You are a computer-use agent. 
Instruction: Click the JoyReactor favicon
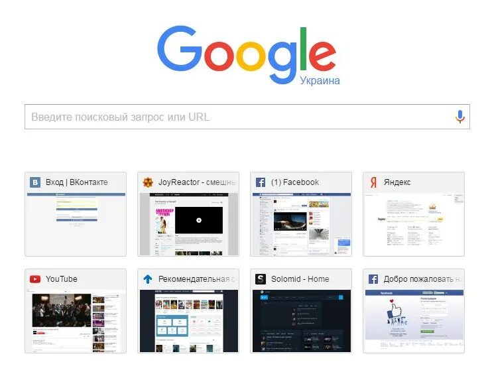point(148,182)
